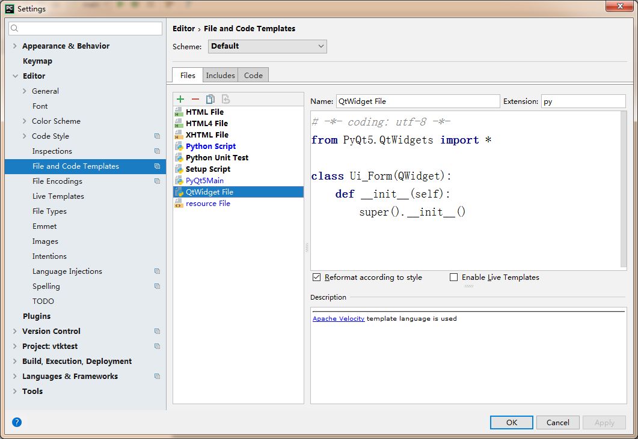
Task: Open the Keymap settings page
Action: pos(37,61)
